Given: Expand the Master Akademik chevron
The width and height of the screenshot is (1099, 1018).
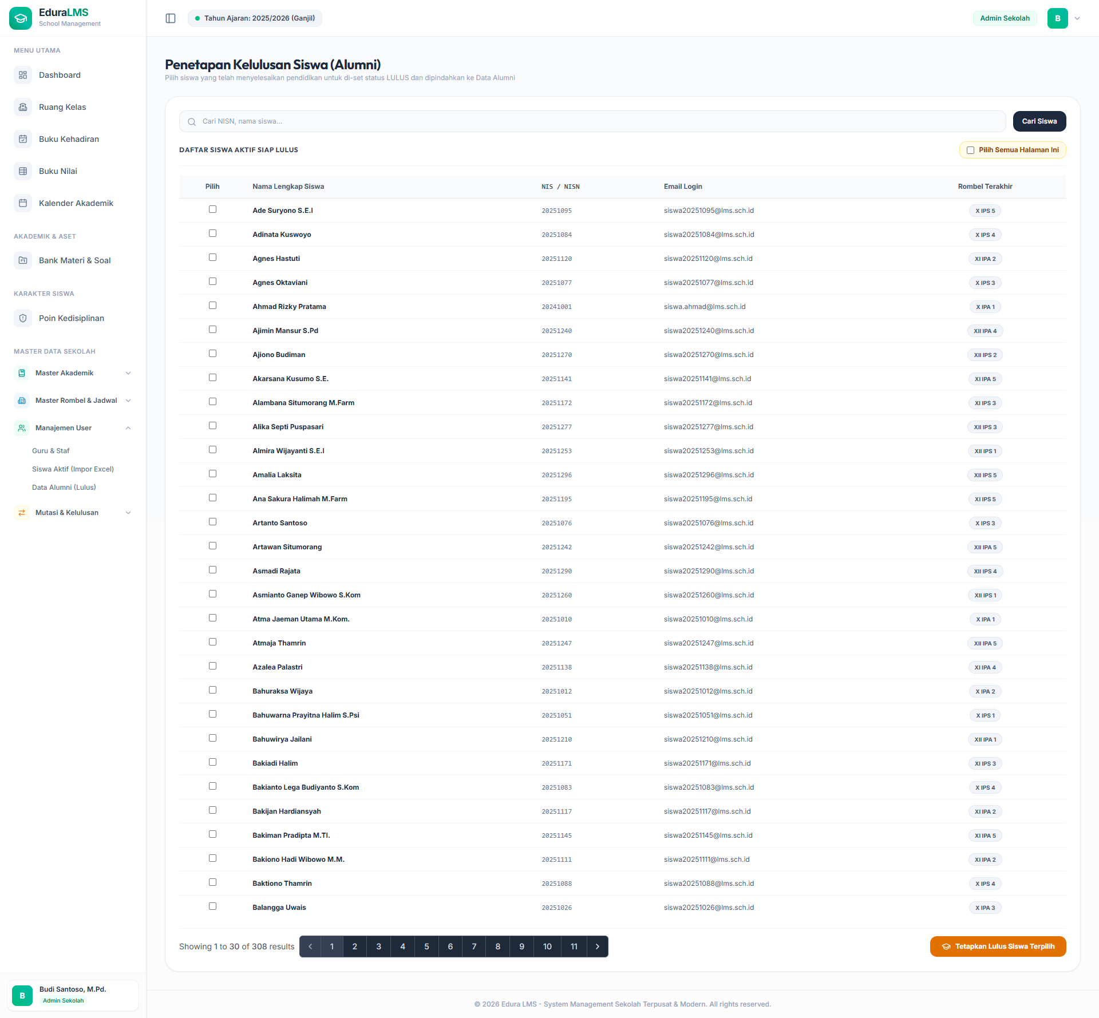Looking at the screenshot, I should (x=128, y=373).
